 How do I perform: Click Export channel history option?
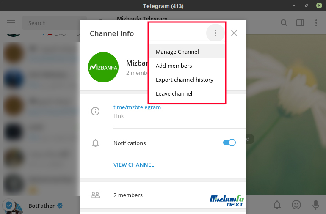[187, 80]
